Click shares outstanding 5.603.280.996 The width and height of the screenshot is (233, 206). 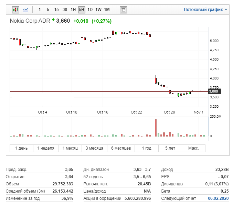coord(138,198)
